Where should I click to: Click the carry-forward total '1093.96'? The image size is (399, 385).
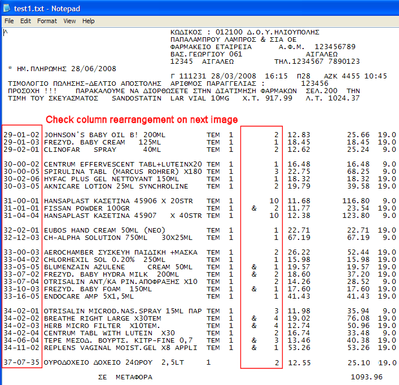pyautogui.click(x=367, y=377)
